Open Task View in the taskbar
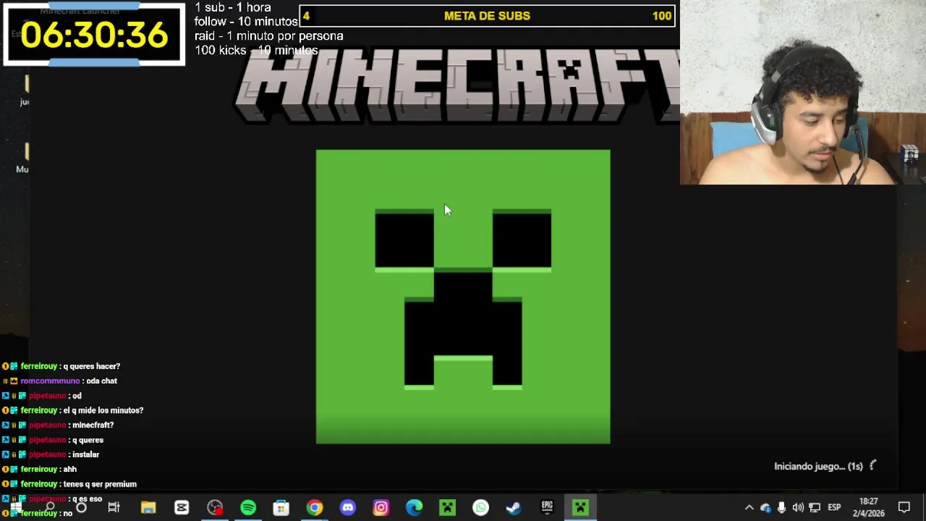Image resolution: width=926 pixels, height=521 pixels. coord(114,507)
